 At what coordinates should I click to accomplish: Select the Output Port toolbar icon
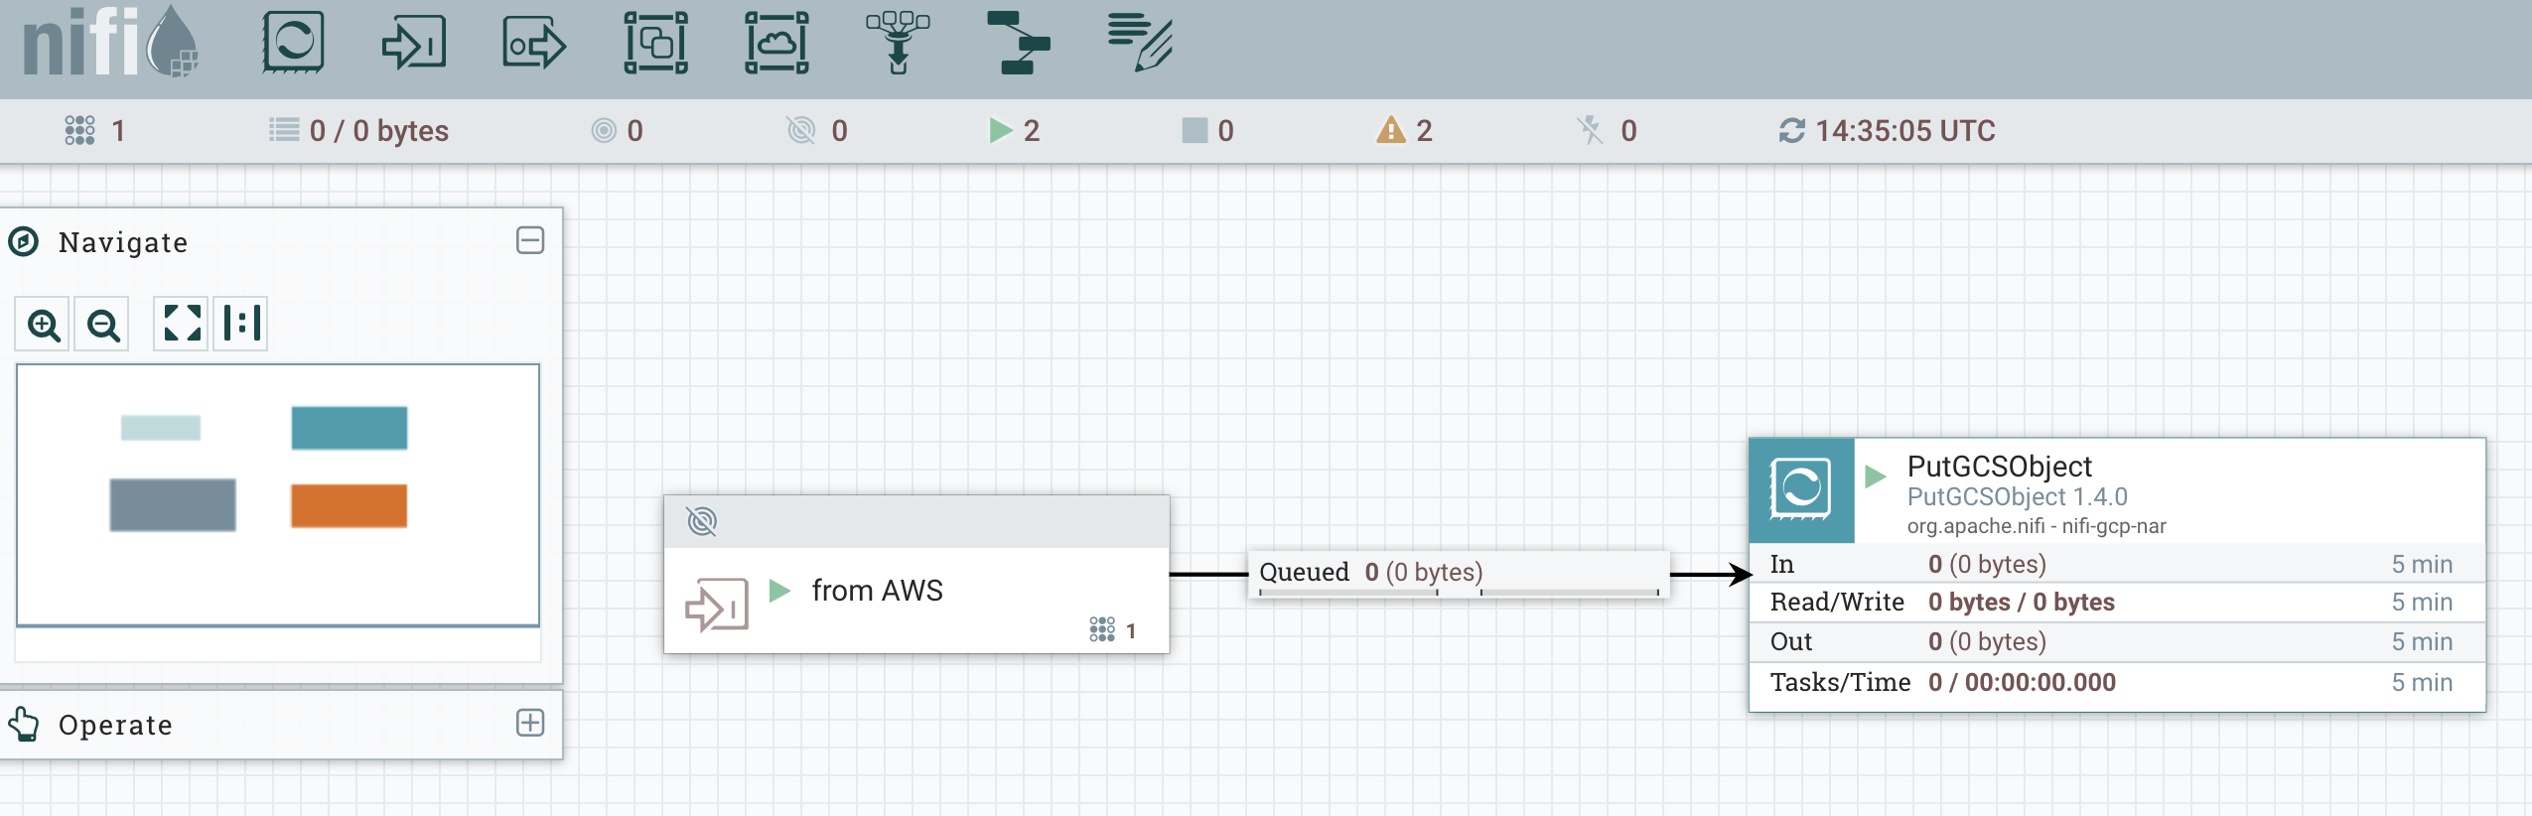coord(534,43)
